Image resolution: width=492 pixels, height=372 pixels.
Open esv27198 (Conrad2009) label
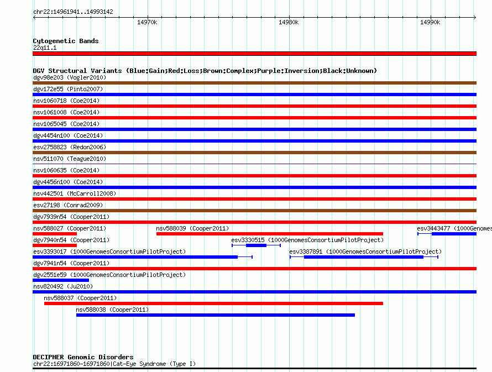[x=68, y=205]
